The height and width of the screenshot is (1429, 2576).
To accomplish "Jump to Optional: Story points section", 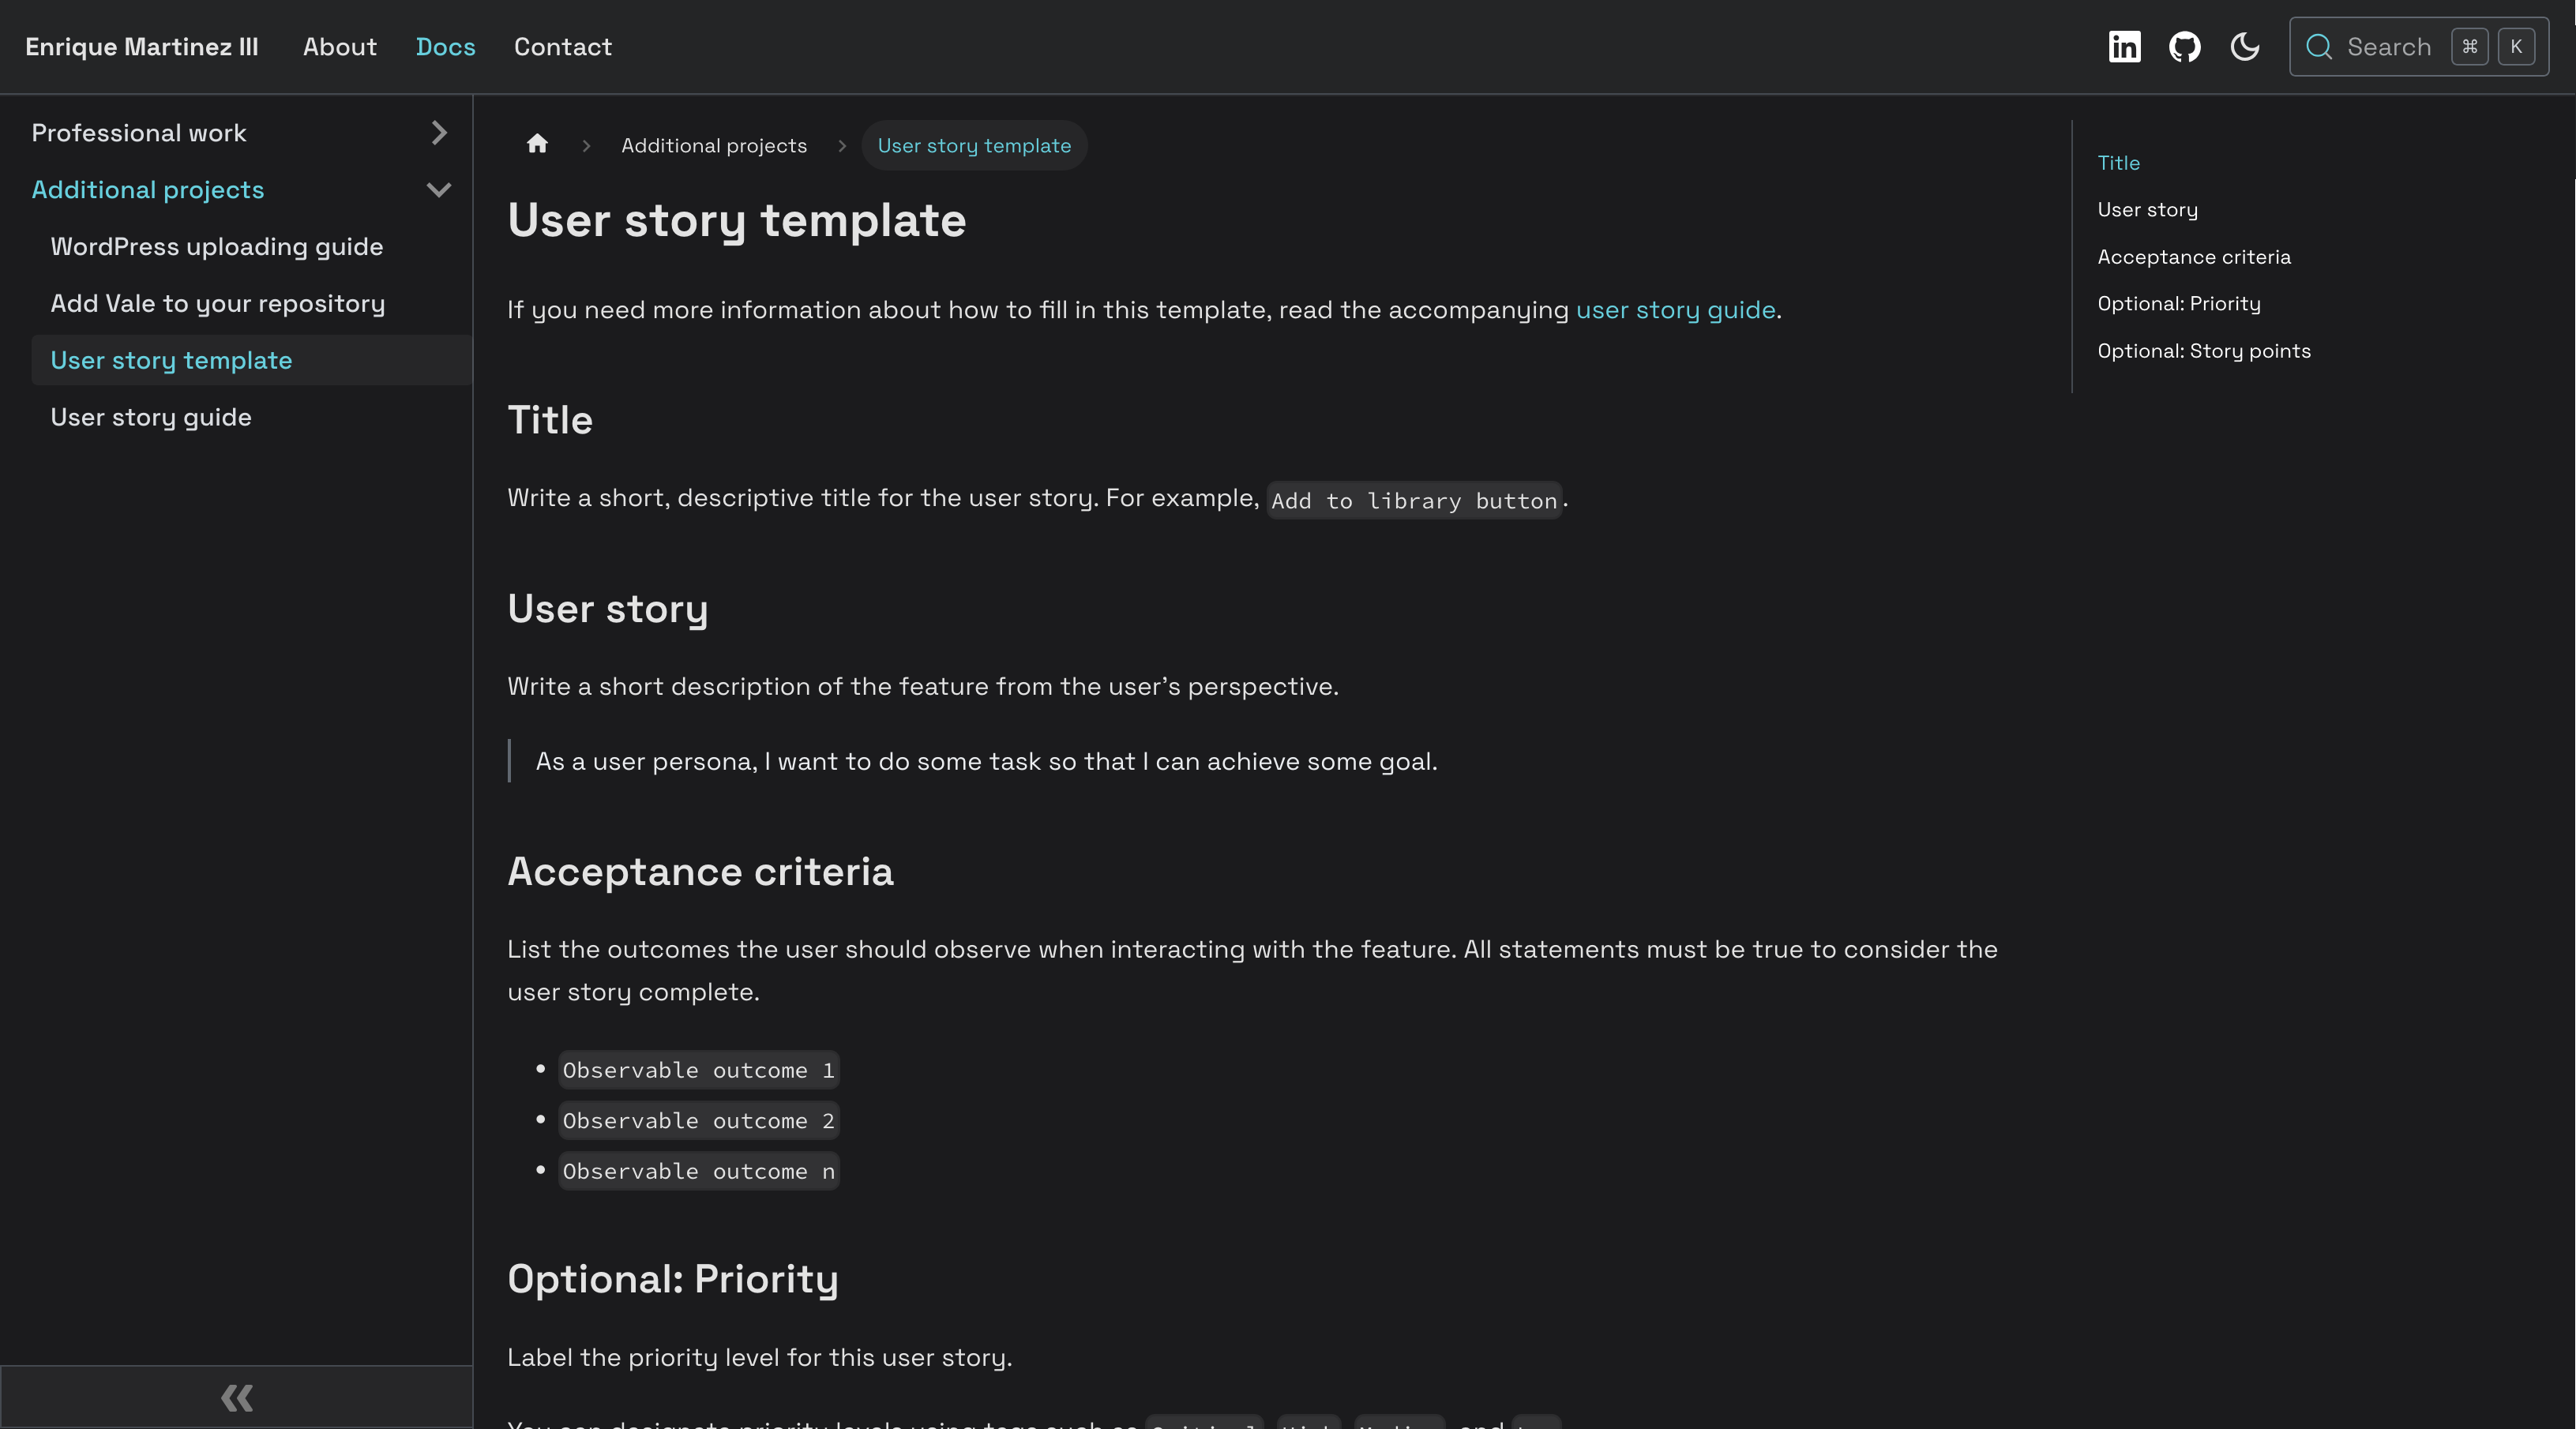I will (x=2203, y=351).
